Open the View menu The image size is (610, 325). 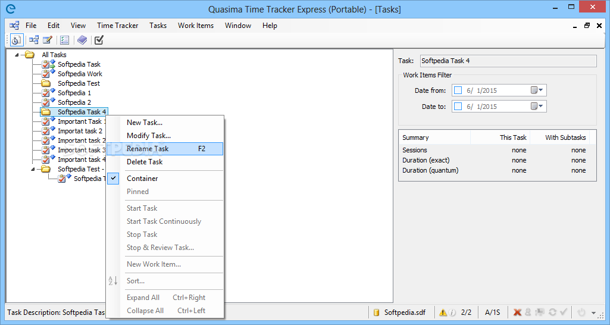[78, 26]
